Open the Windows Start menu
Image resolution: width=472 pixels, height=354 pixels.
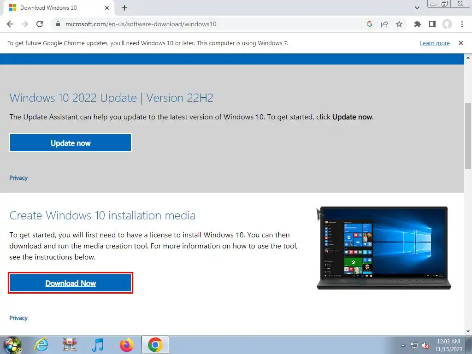tap(12, 345)
